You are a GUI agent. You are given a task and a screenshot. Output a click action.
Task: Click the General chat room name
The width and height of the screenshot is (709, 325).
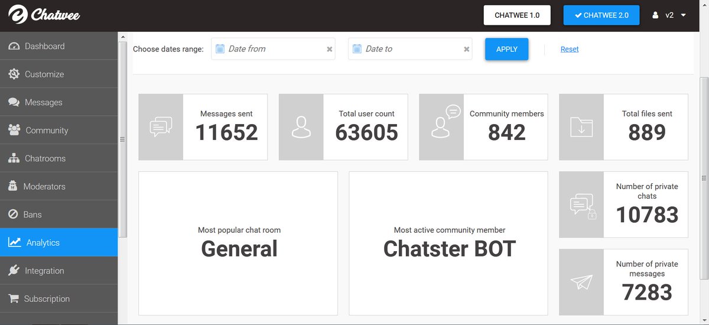coord(239,248)
